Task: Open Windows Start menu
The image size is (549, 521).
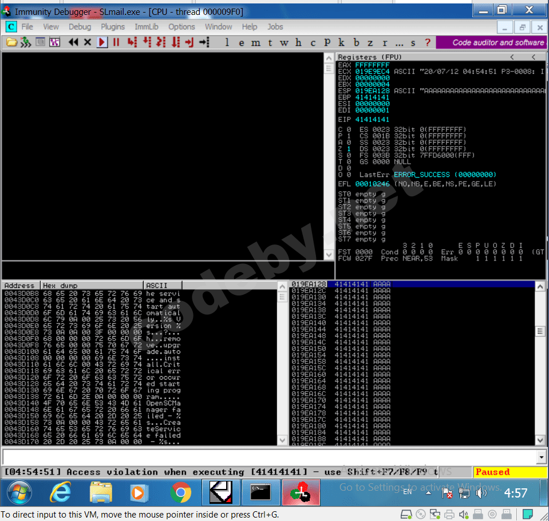Action: pyautogui.click(x=19, y=492)
